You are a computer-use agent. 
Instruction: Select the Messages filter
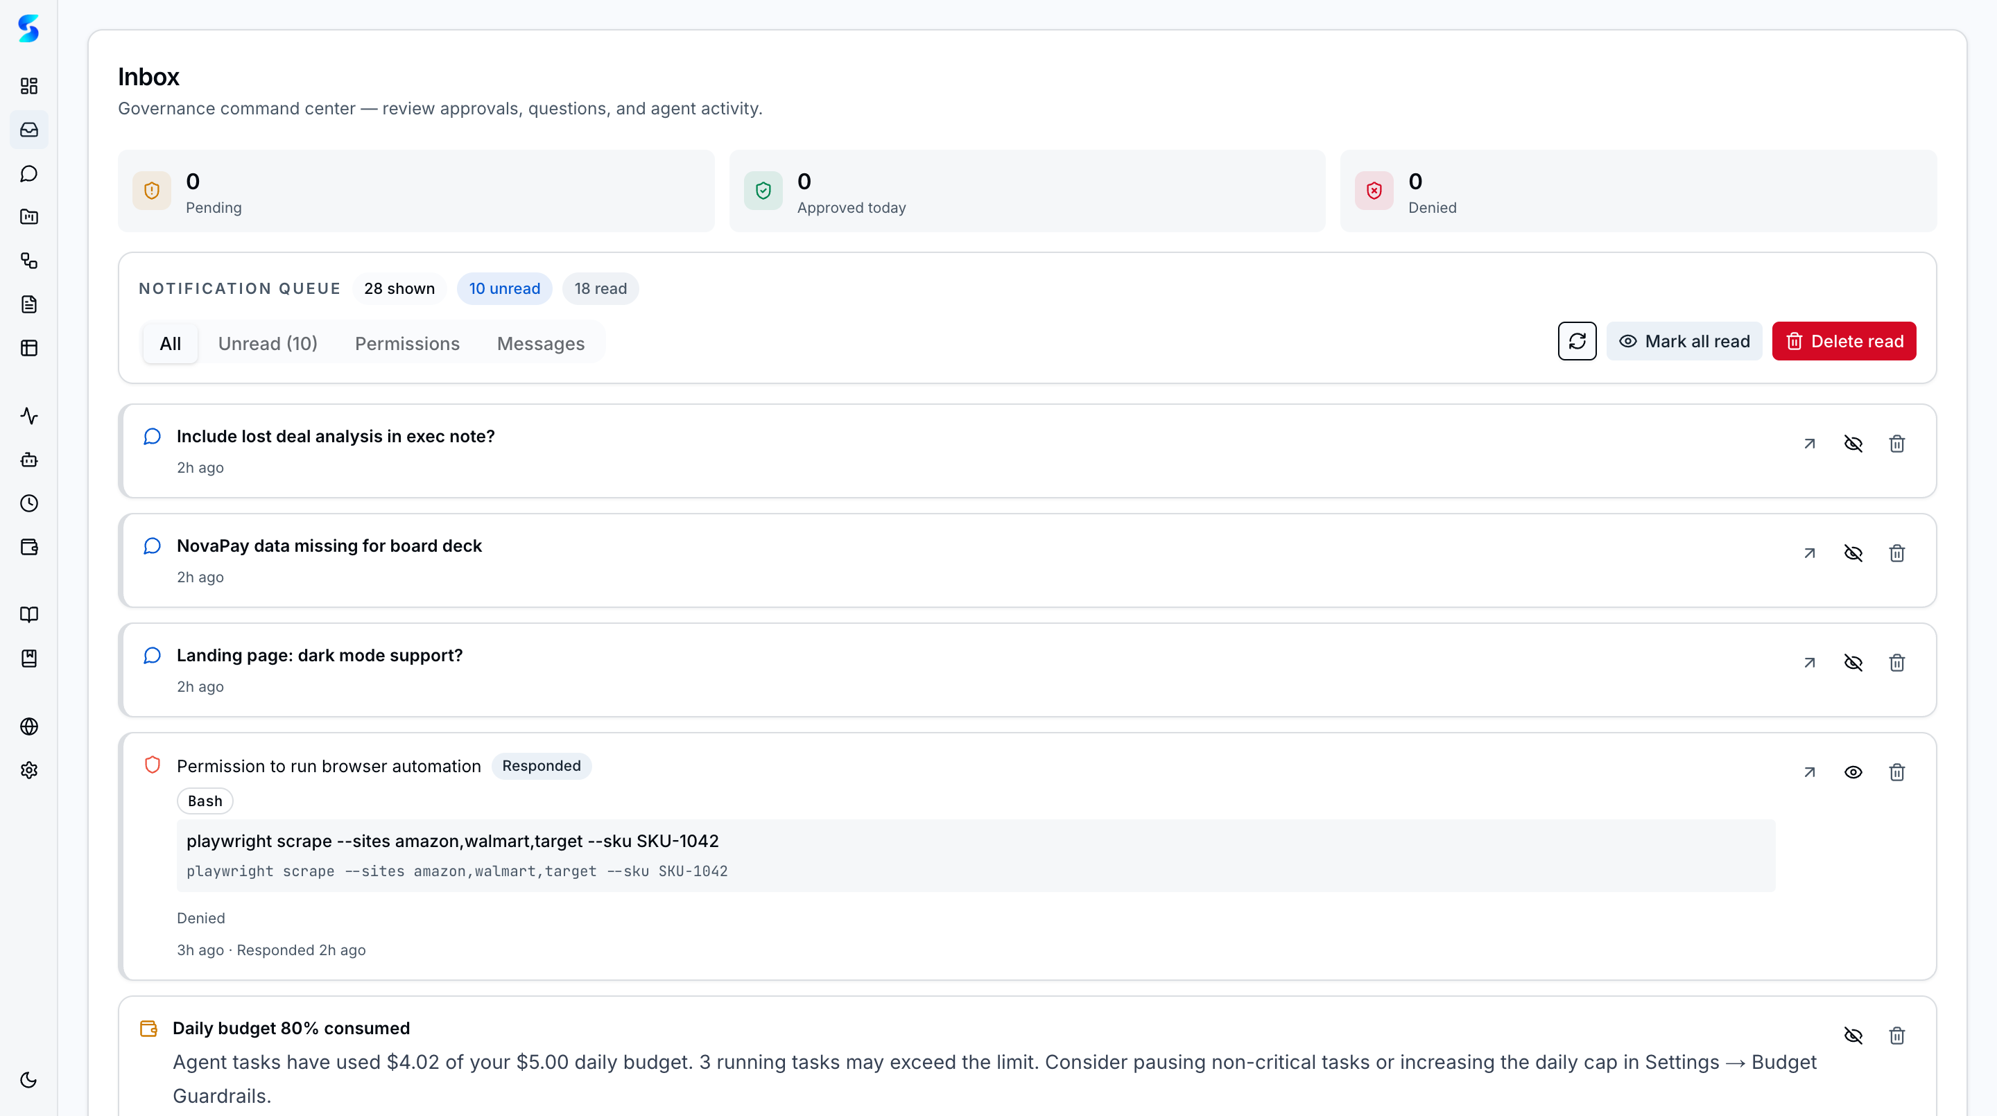pyautogui.click(x=540, y=343)
